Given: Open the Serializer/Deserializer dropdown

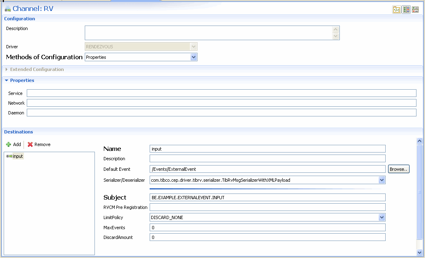Looking at the screenshot, I should [x=382, y=180].
